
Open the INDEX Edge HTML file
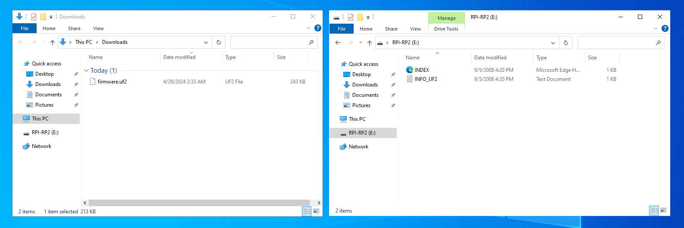coord(421,70)
